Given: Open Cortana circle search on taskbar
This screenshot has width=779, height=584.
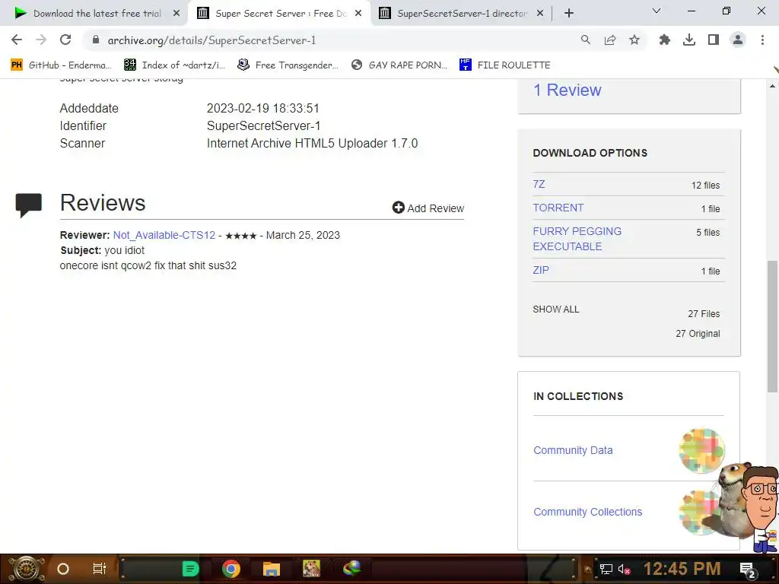Looking at the screenshot, I should pyautogui.click(x=63, y=569).
